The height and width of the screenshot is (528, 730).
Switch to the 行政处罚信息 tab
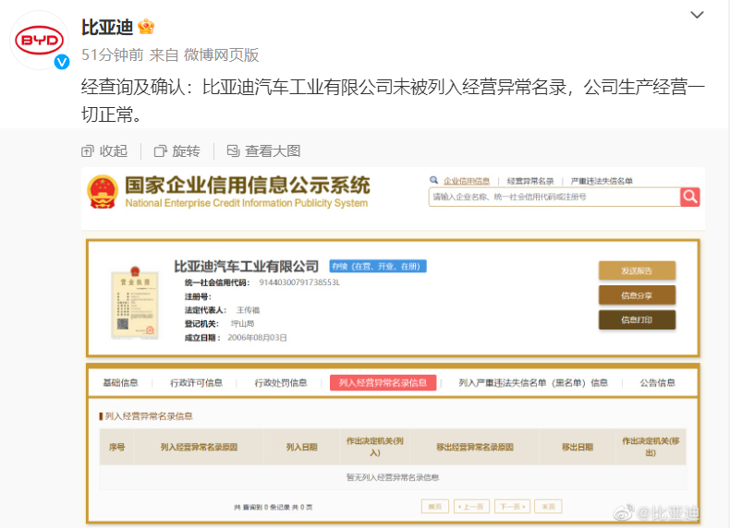pos(281,382)
